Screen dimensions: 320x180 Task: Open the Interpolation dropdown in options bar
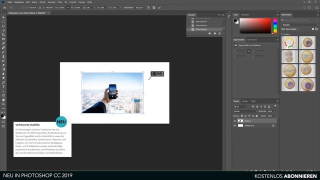click(x=140, y=7)
